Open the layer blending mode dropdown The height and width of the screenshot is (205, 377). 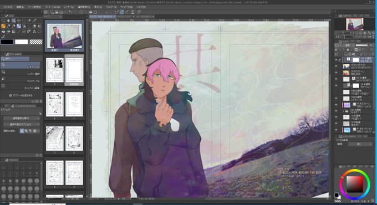[348, 45]
